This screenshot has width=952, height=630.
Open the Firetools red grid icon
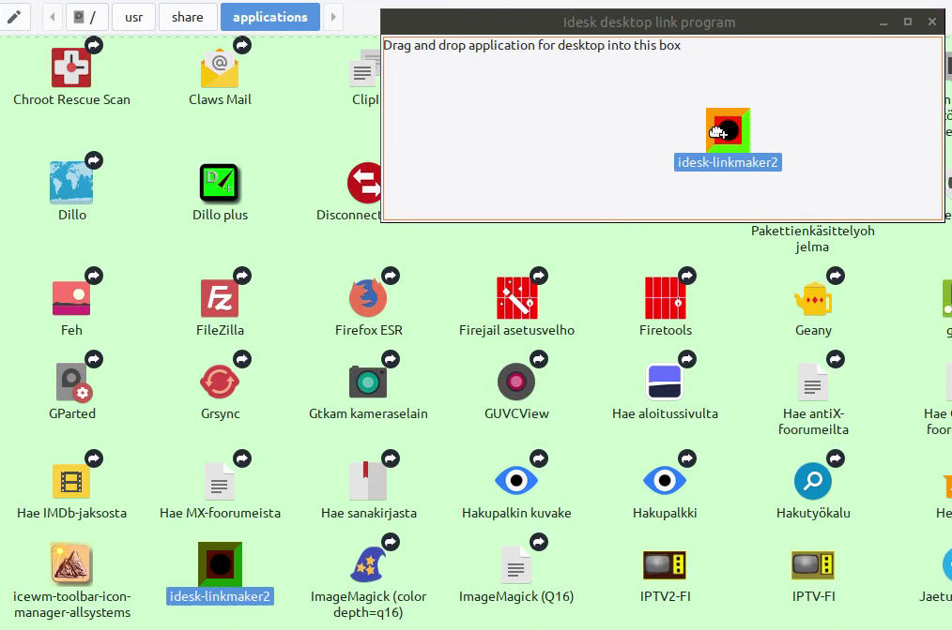665,298
